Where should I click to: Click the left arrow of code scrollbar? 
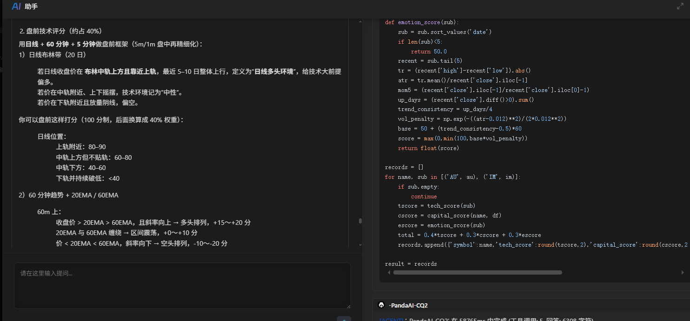coord(388,273)
